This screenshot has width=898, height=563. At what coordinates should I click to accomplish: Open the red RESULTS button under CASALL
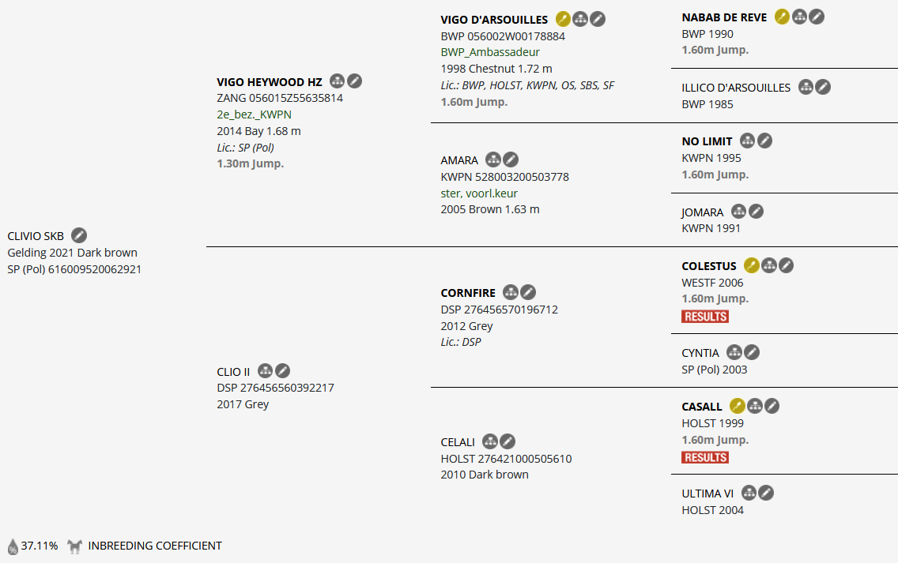click(x=705, y=457)
